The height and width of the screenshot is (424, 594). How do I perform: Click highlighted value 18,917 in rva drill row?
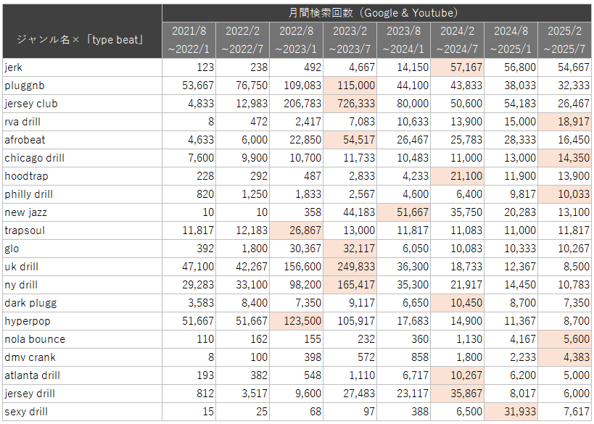(565, 122)
